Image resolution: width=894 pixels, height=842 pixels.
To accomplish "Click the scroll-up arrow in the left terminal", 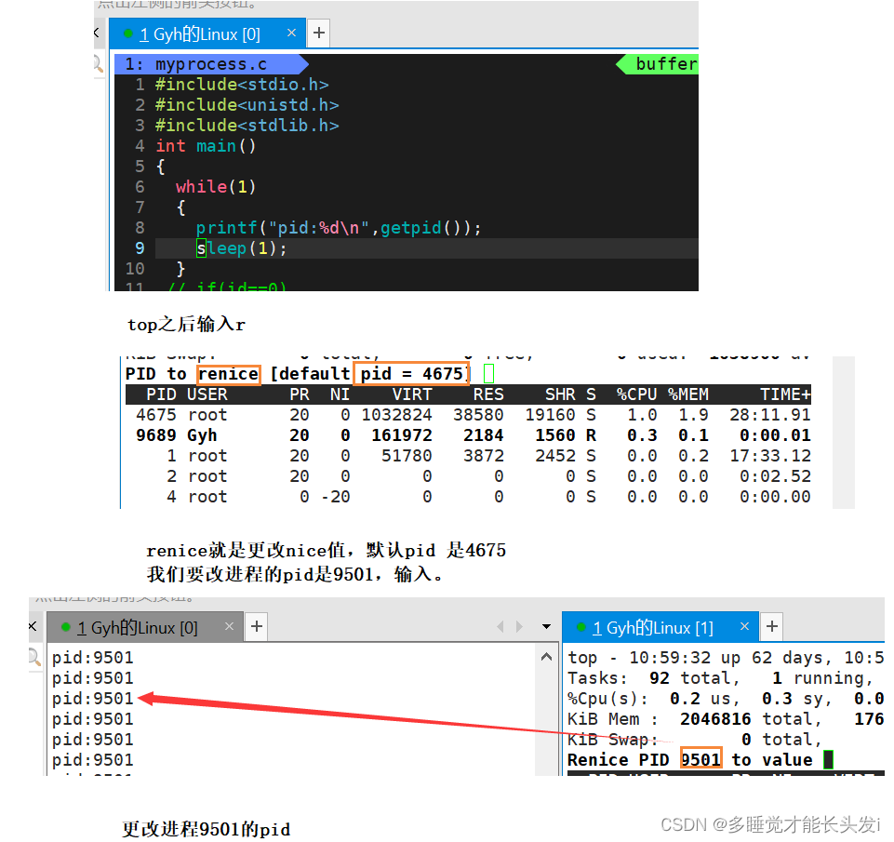I will point(546,657).
